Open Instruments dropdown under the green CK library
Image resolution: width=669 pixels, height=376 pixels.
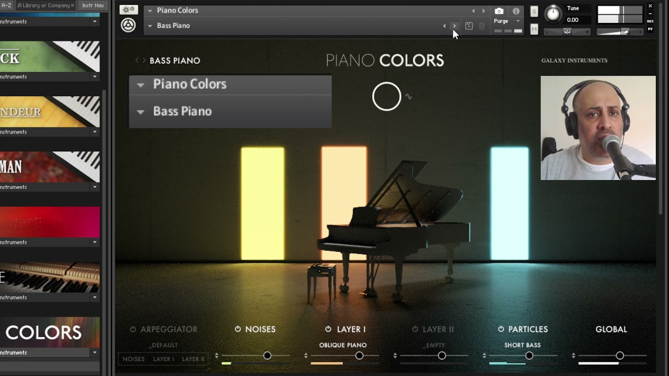[x=95, y=77]
